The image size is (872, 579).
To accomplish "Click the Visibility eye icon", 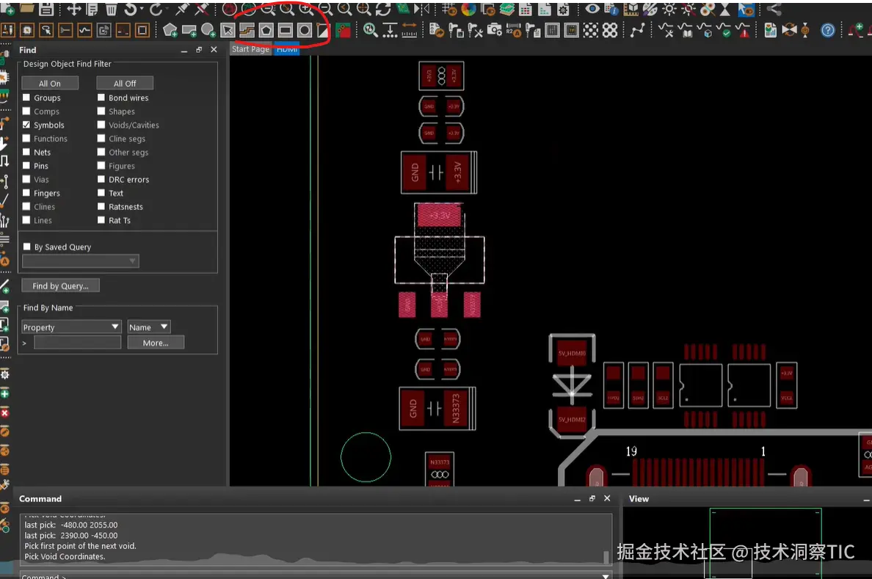I will point(592,8).
